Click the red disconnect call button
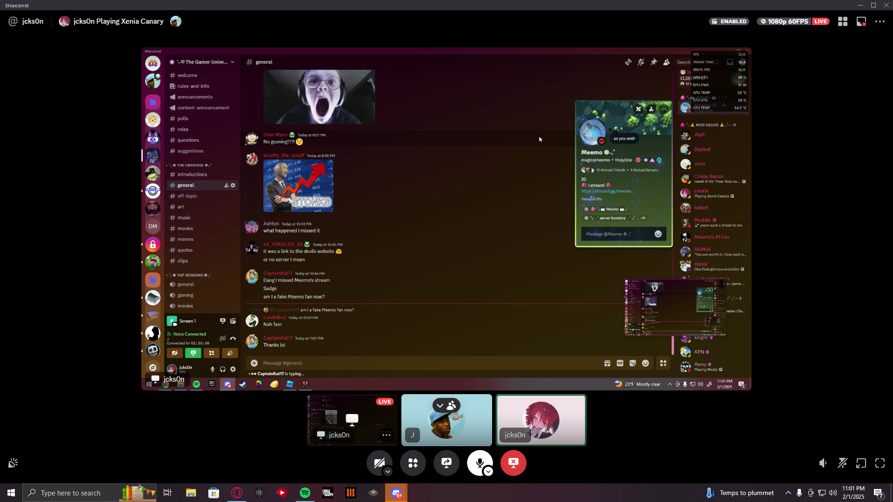Image resolution: width=893 pixels, height=502 pixels. 513,463
